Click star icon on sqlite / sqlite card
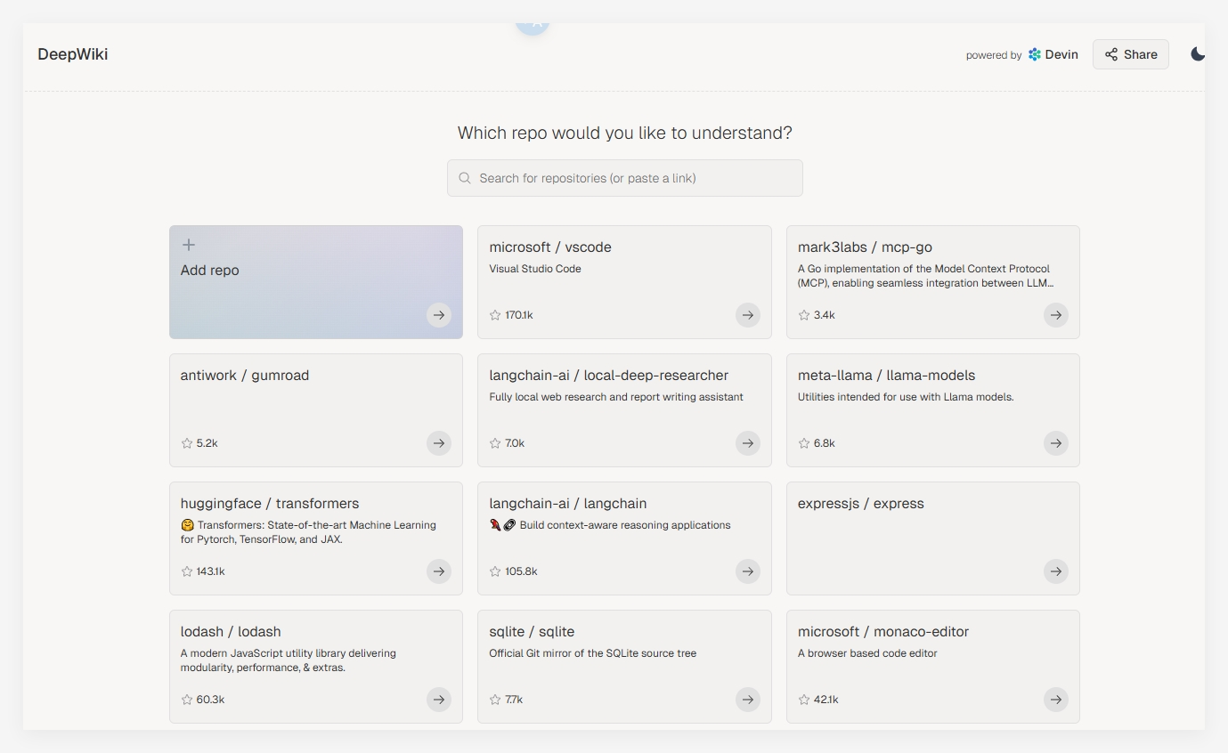This screenshot has height=753, width=1228. [495, 700]
